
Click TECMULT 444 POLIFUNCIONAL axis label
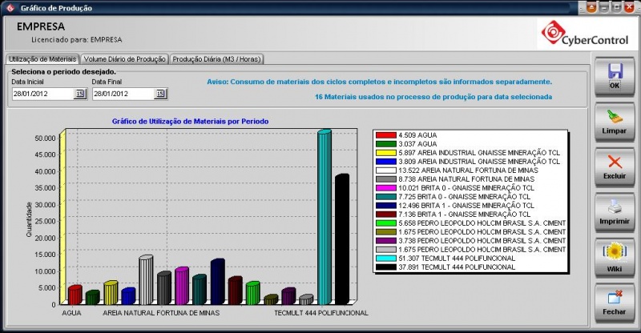tap(321, 313)
